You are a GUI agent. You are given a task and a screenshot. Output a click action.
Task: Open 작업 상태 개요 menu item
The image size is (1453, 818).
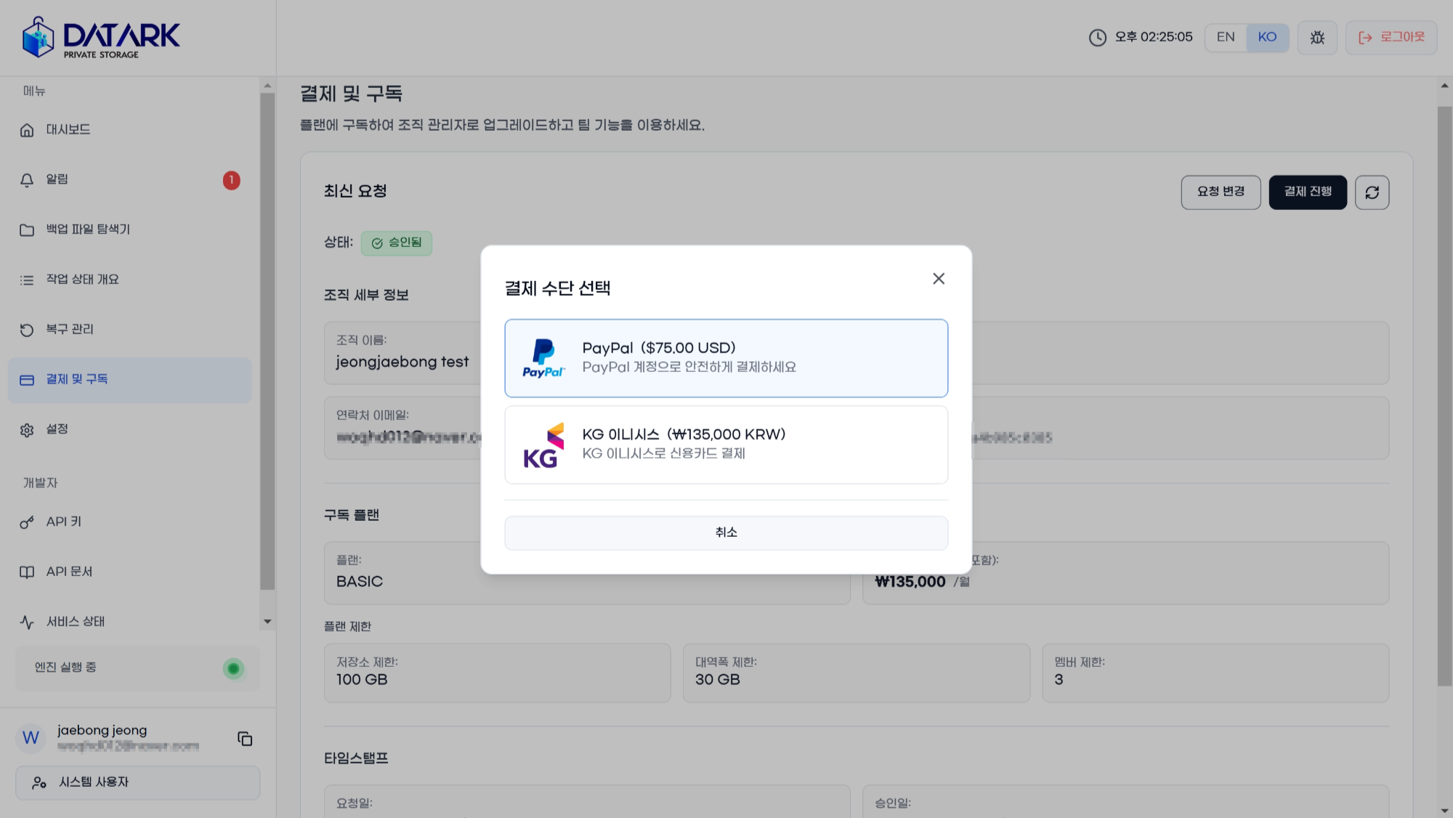click(x=129, y=280)
